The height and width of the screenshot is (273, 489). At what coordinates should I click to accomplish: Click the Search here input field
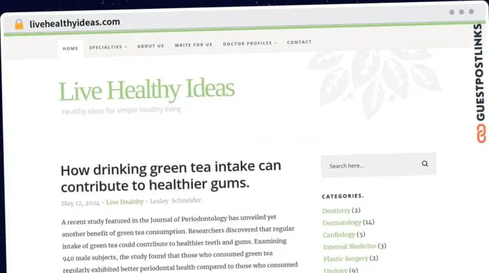tap(369, 165)
